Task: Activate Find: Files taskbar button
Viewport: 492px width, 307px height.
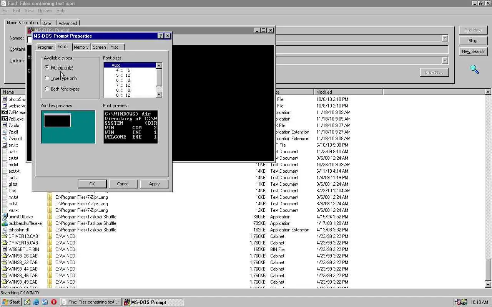Action: point(91,302)
